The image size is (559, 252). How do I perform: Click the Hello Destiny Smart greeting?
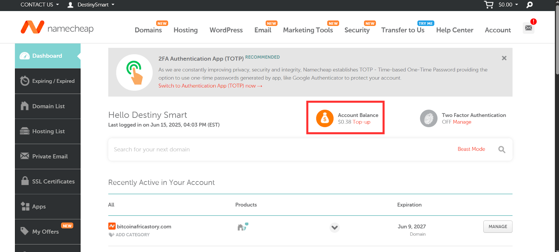[x=147, y=115]
